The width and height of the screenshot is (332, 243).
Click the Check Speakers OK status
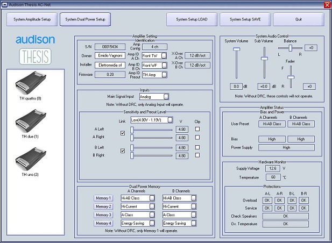coord(286,216)
